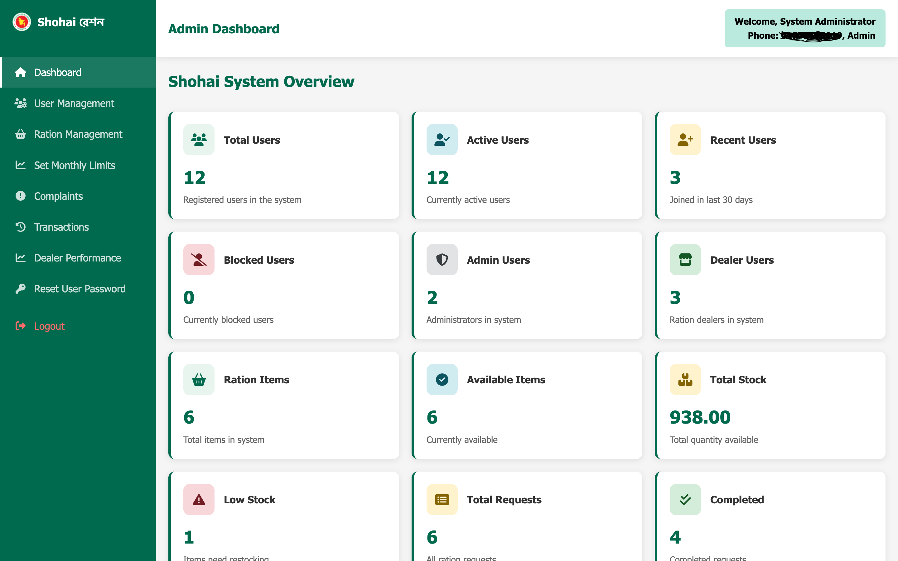Screen dimensions: 898x561
Task: Open Dealer Performance from the sidebar
Action: tap(78, 258)
